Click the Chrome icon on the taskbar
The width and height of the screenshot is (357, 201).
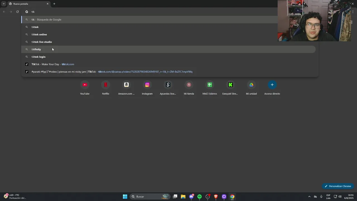[232, 197]
